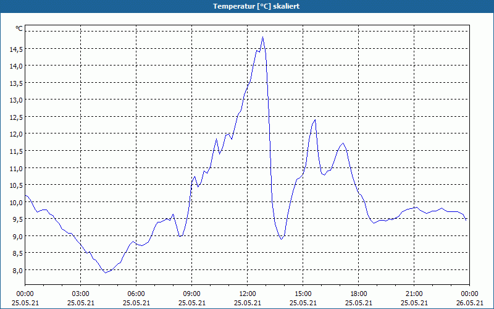Click the chart title 'Temperatur [°C] skaliert'
The height and width of the screenshot is (309, 494).
point(256,6)
